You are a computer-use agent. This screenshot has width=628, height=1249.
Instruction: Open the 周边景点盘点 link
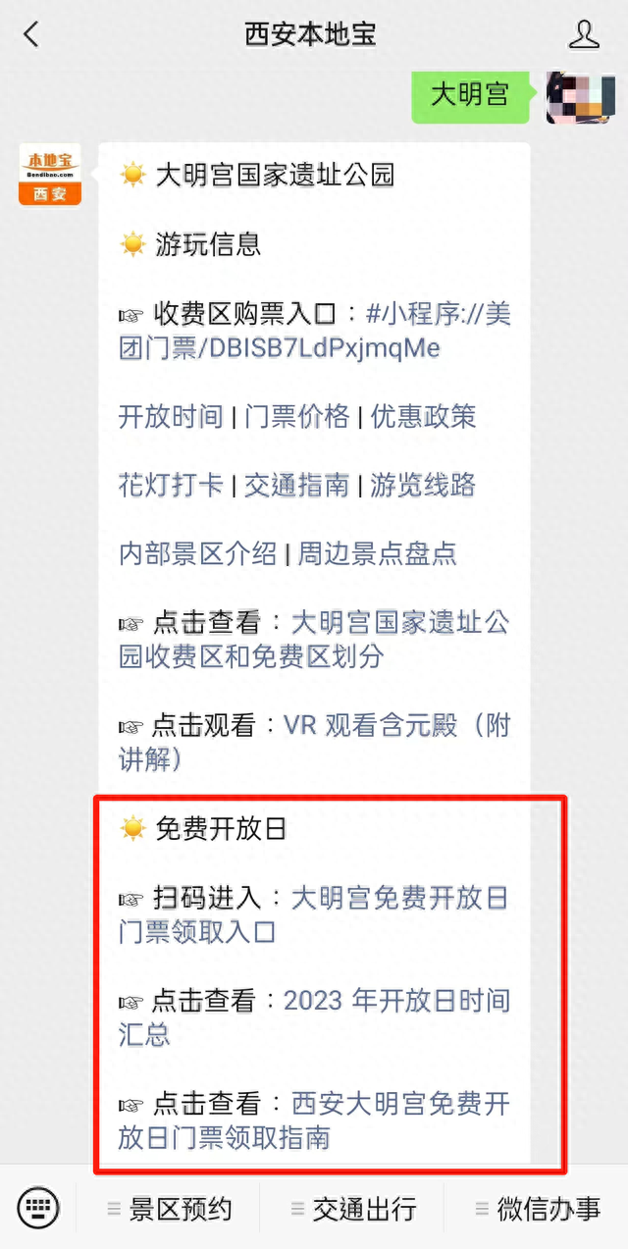[x=378, y=553]
